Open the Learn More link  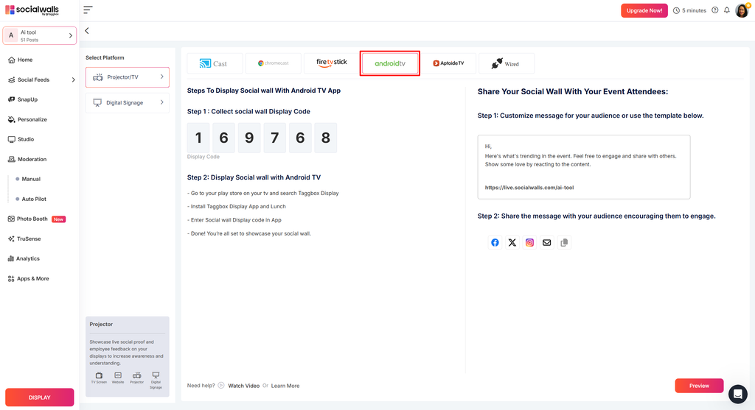[285, 386]
